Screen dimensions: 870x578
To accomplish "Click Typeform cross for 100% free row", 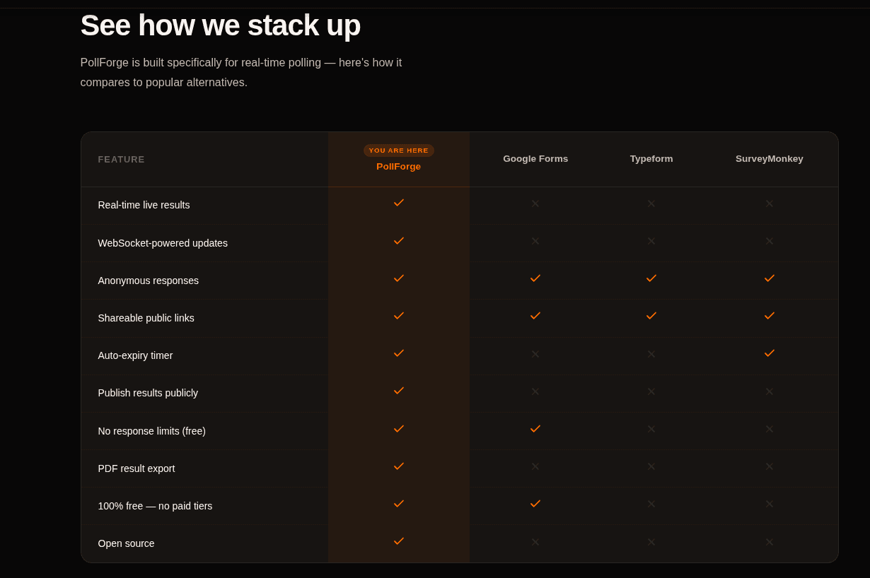I will [x=651, y=504].
